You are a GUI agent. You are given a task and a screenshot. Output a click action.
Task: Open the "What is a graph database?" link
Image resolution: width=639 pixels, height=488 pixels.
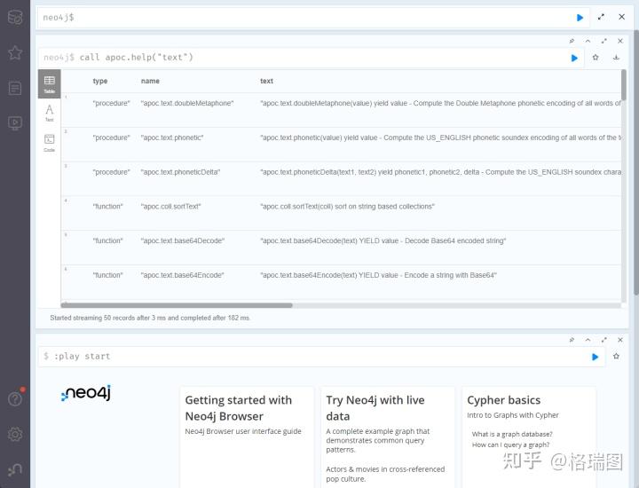tap(510, 434)
